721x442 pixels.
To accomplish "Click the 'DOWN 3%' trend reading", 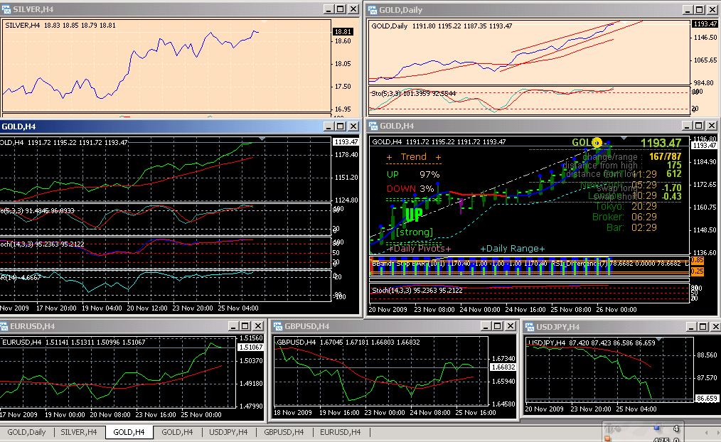I will coord(410,188).
